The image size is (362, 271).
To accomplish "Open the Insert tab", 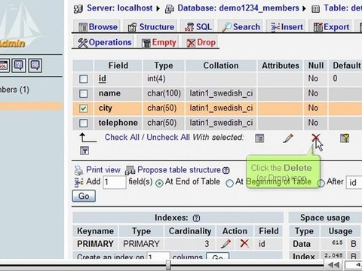I will click(286, 27).
